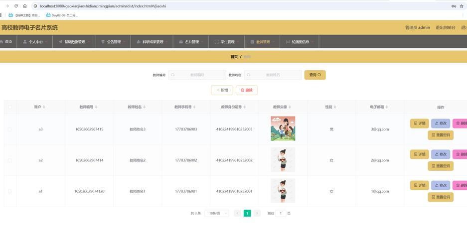The width and height of the screenshot is (467, 249).
Task: Open the avatar thumbnail of row a3
Action: pyautogui.click(x=283, y=128)
